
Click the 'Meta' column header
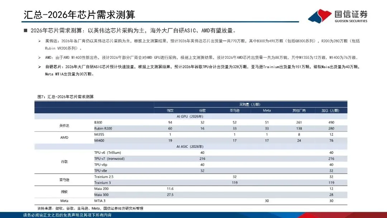coord(267,110)
